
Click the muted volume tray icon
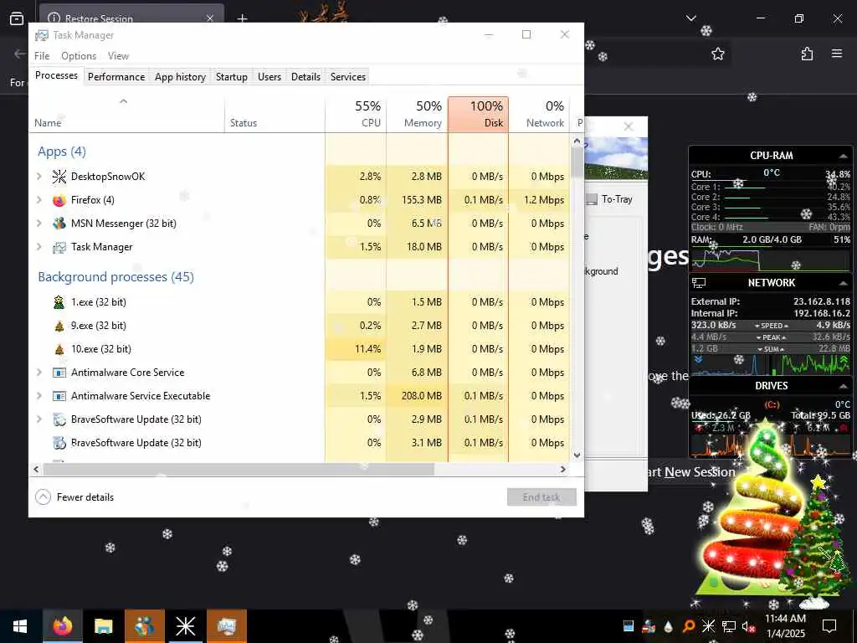(749, 626)
